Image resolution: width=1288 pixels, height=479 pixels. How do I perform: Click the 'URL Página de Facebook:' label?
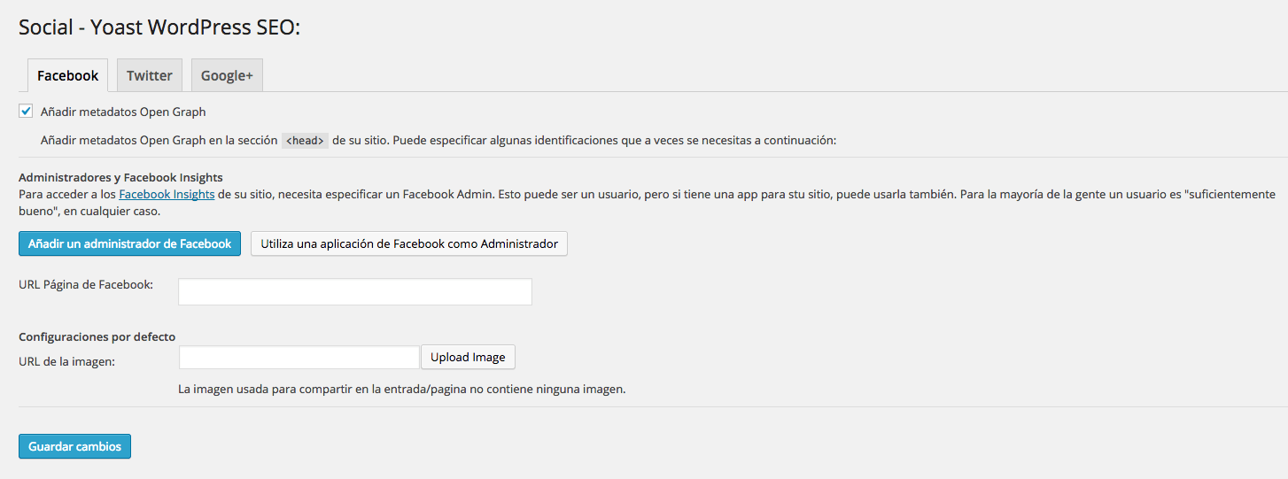point(86,284)
